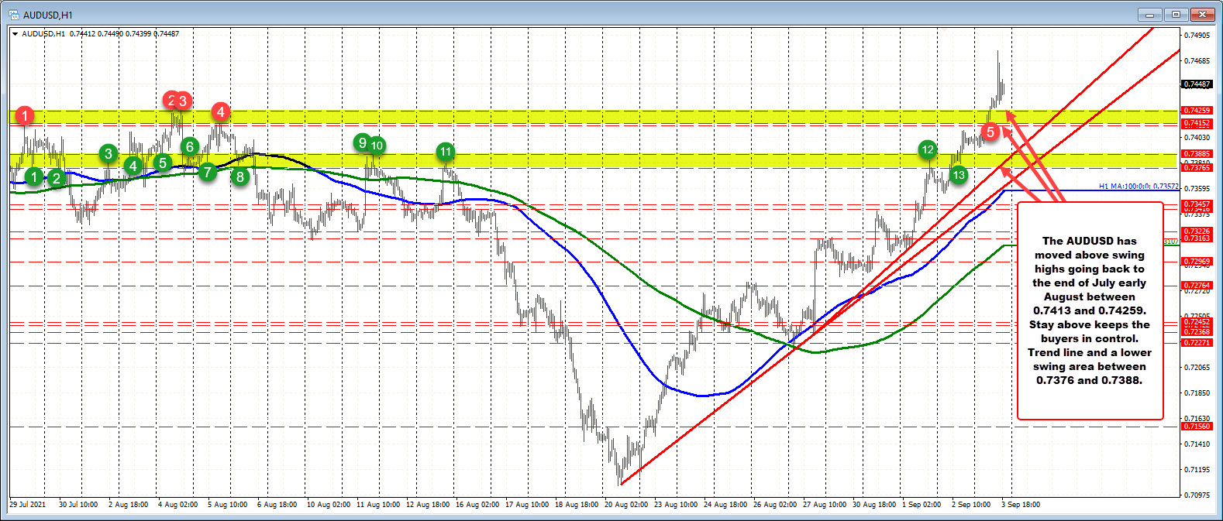Select the AUDUSD commentary text box

1089,310
